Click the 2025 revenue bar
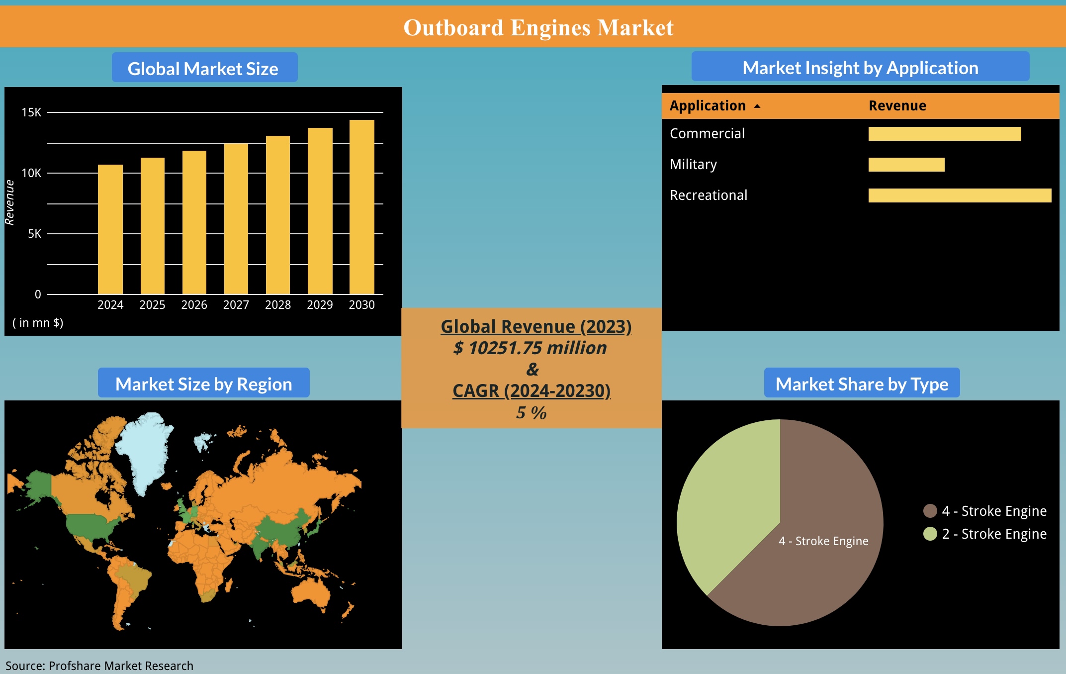 153,226
